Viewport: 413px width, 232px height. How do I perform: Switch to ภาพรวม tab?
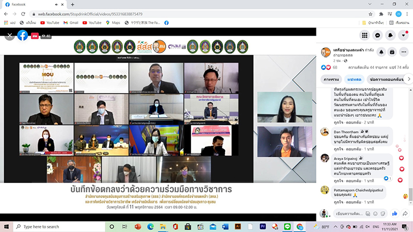(x=331, y=79)
